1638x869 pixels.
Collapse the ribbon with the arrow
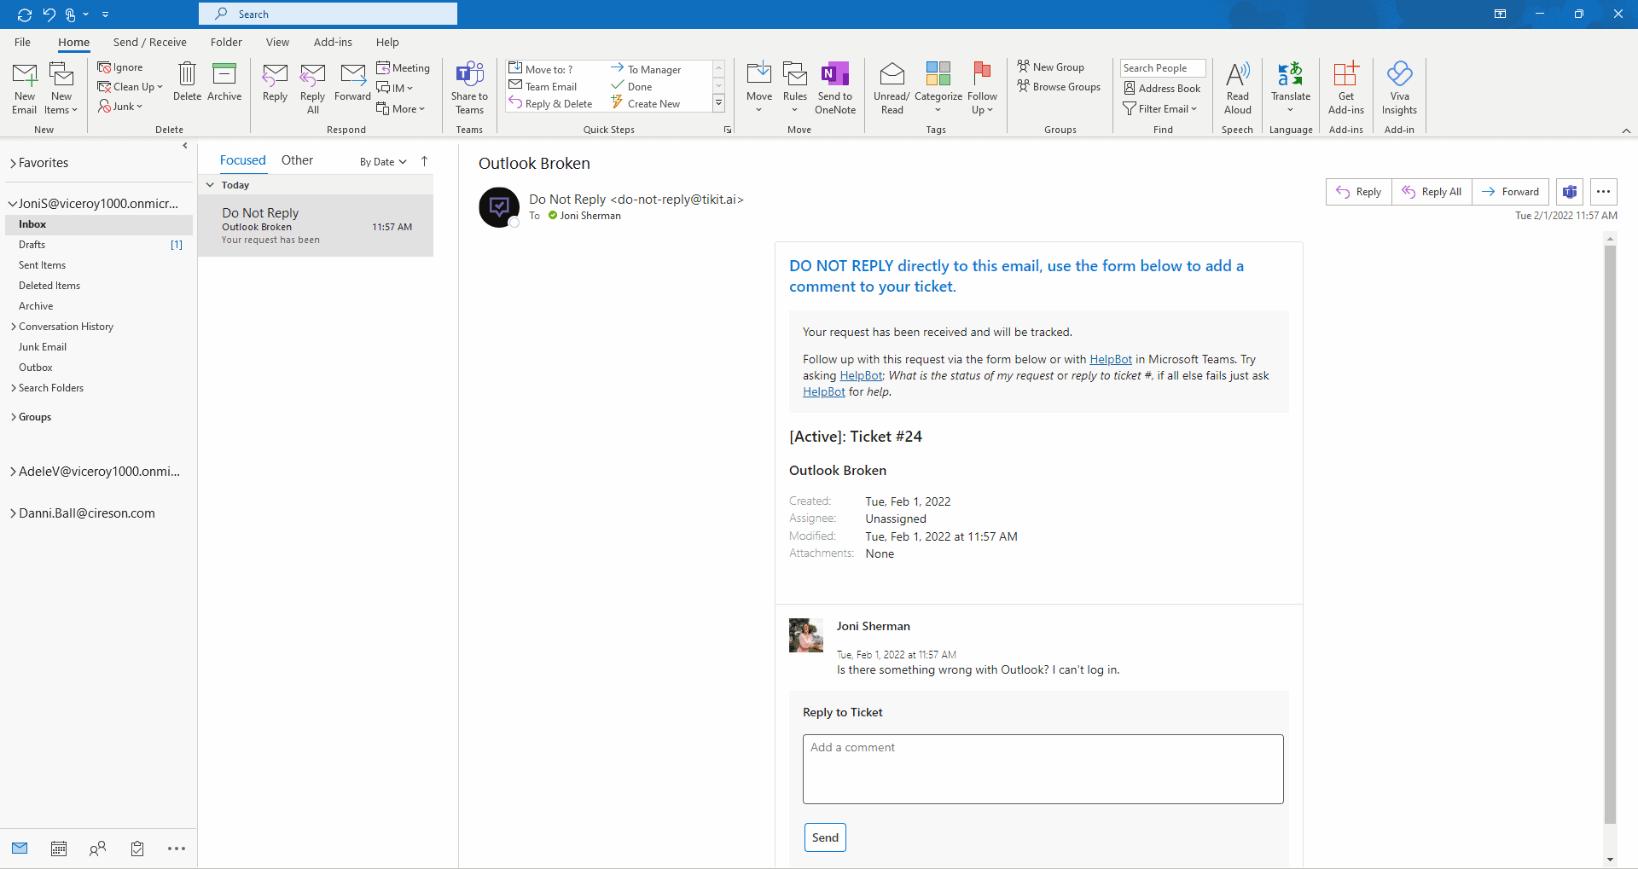1626,130
